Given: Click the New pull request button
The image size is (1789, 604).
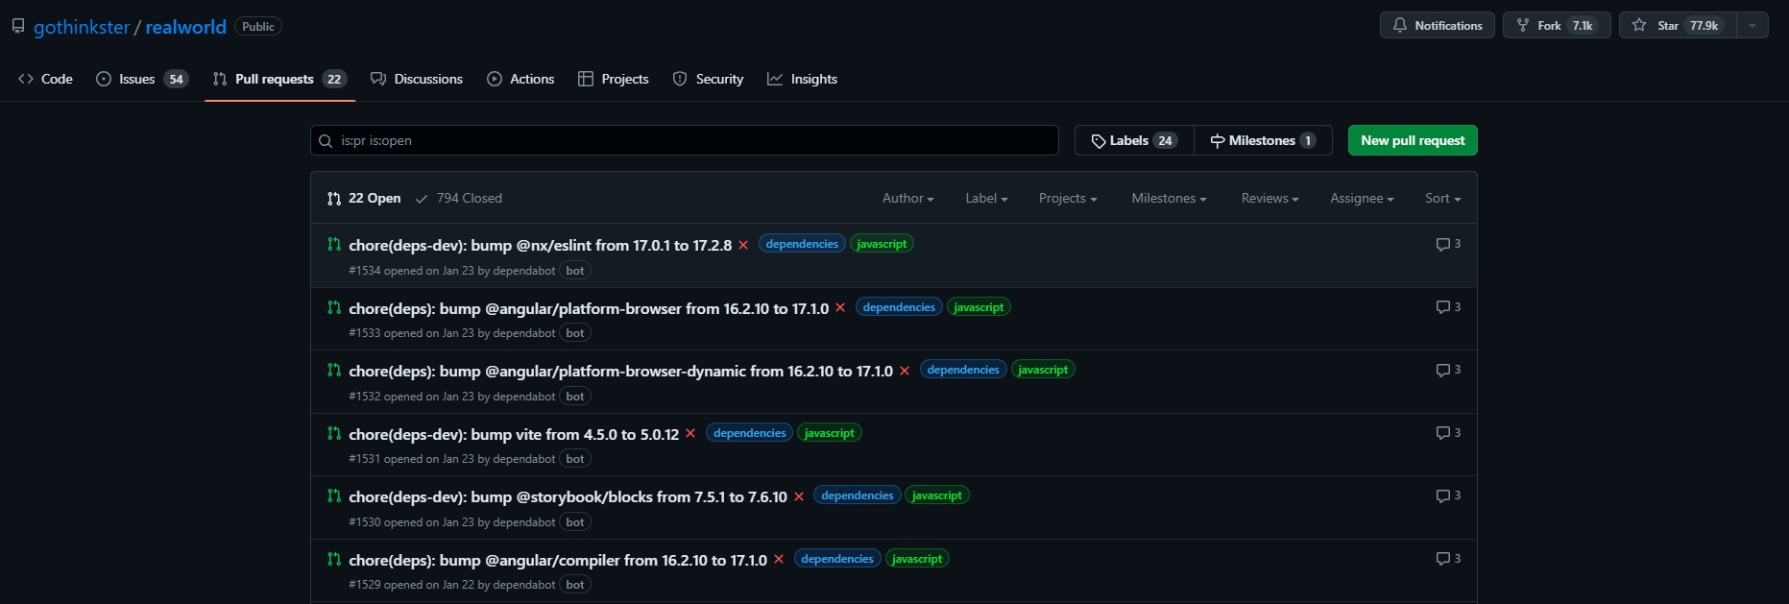Looking at the screenshot, I should coord(1413,140).
